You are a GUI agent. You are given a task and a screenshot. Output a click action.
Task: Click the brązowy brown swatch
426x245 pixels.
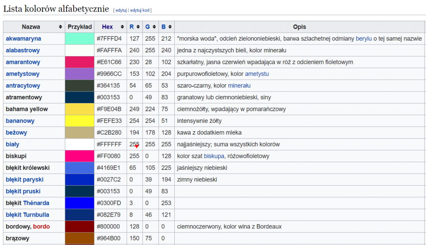(x=79, y=238)
